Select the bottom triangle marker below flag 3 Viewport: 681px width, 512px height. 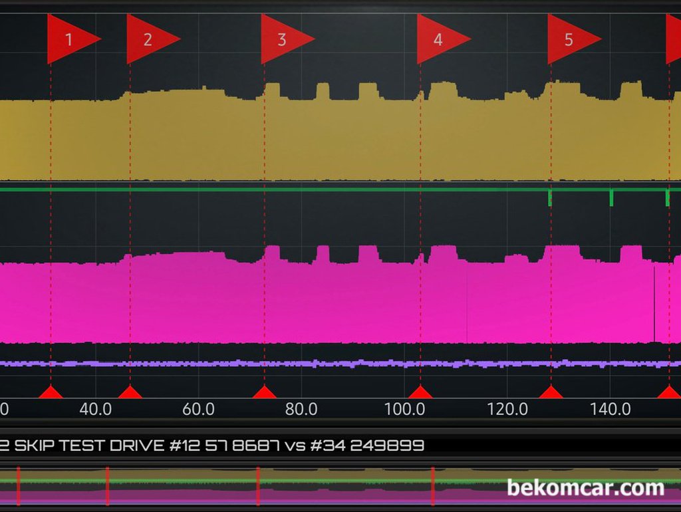click(x=265, y=392)
